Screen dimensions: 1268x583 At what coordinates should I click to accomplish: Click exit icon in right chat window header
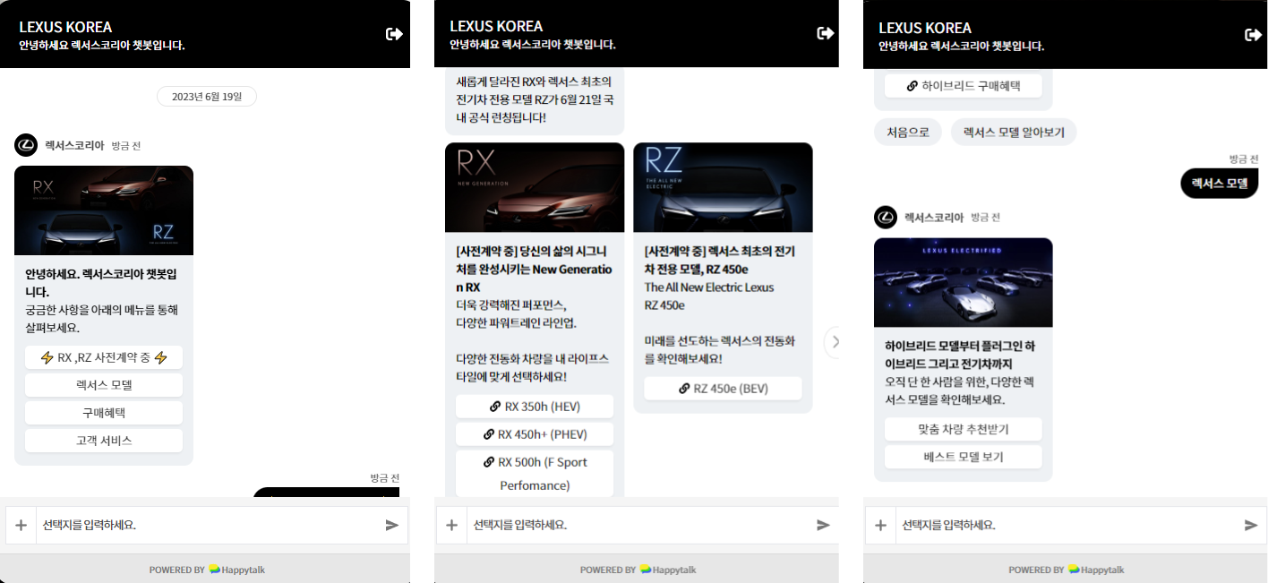coord(1253,35)
